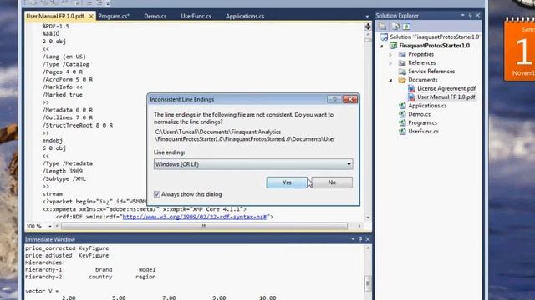Click No in the line endings dialog
The image size is (535, 300).
click(332, 182)
